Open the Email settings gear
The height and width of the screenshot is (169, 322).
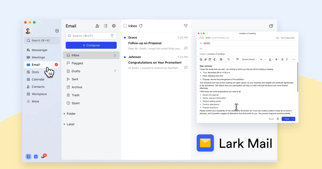[x=114, y=26]
